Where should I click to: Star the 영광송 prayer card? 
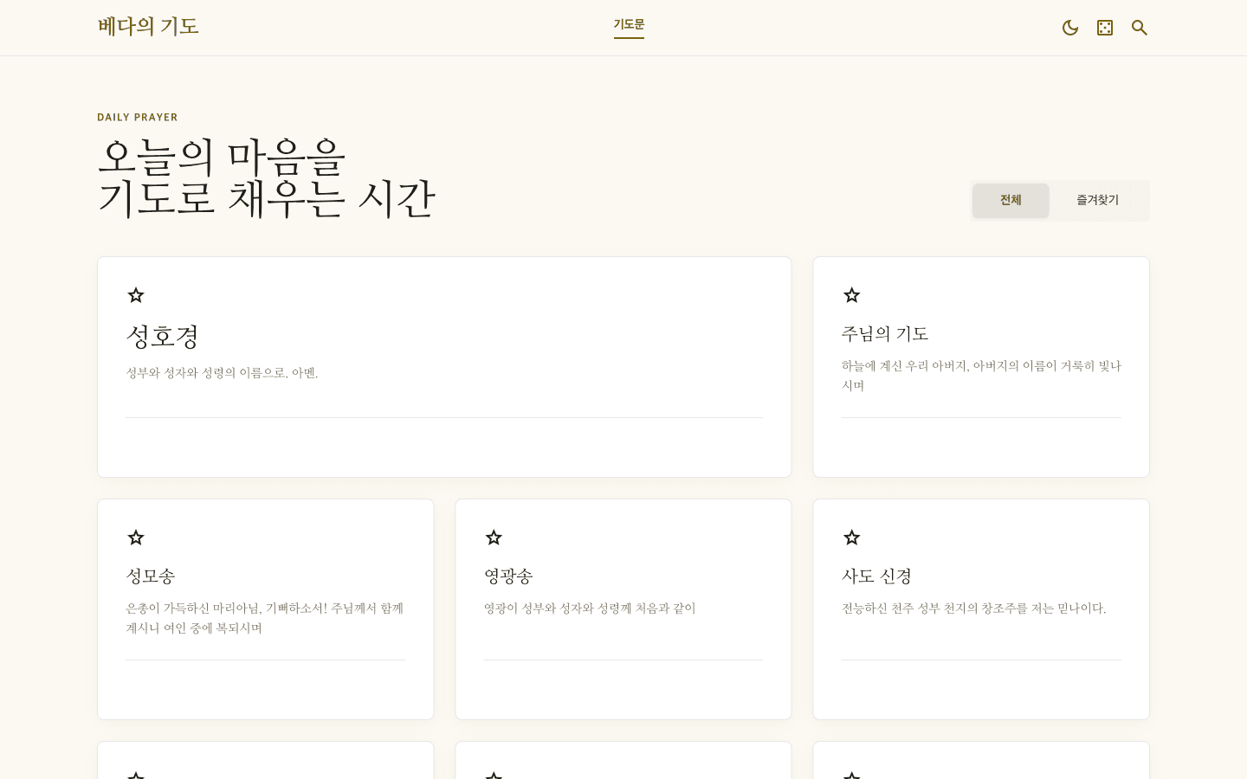coord(494,538)
